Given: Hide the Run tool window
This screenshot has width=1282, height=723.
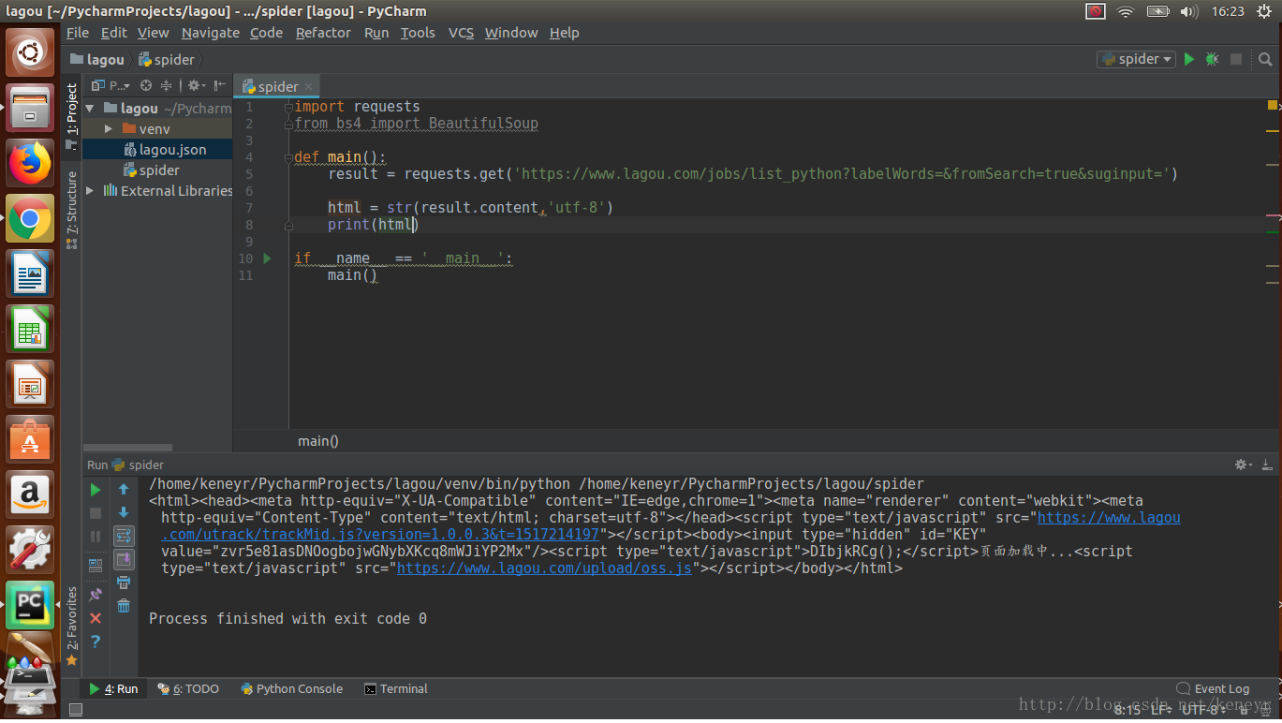Looking at the screenshot, I should 1267,465.
